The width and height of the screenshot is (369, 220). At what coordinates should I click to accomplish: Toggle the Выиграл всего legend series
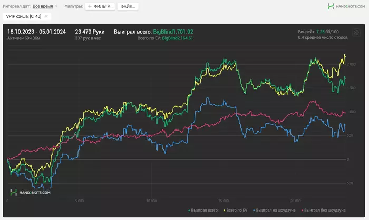203,211
